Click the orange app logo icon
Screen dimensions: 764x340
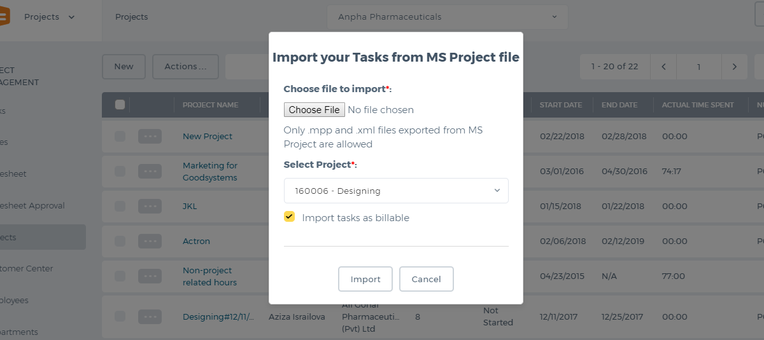pos(3,17)
